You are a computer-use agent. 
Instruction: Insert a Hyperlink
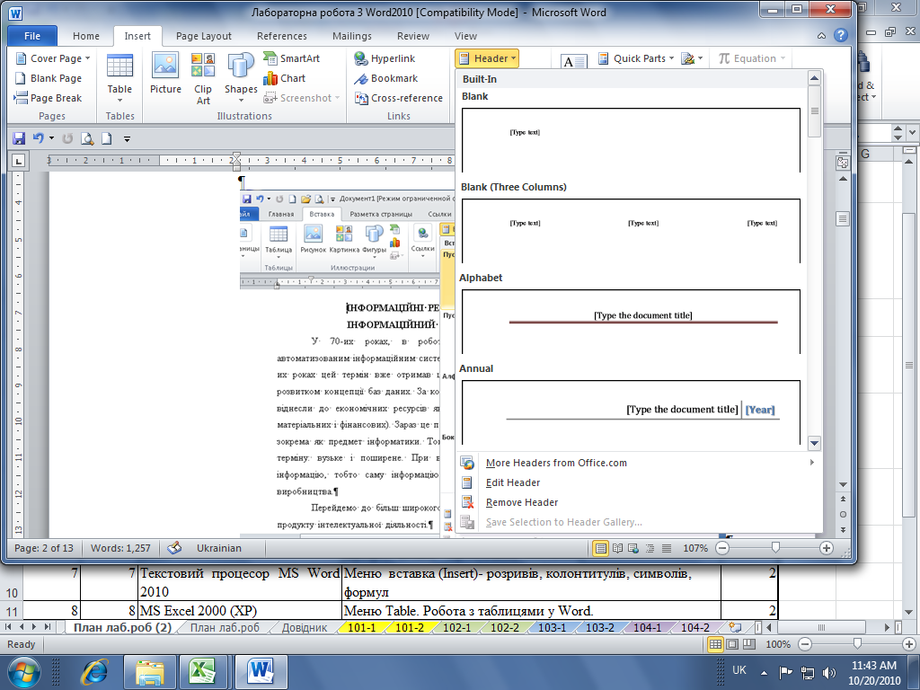coord(385,58)
